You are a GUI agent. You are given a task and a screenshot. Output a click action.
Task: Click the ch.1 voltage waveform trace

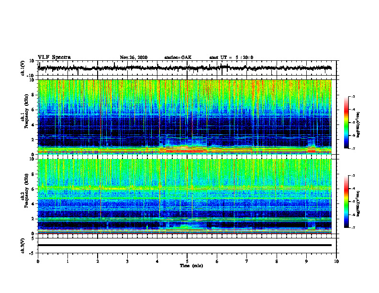tap(185, 68)
